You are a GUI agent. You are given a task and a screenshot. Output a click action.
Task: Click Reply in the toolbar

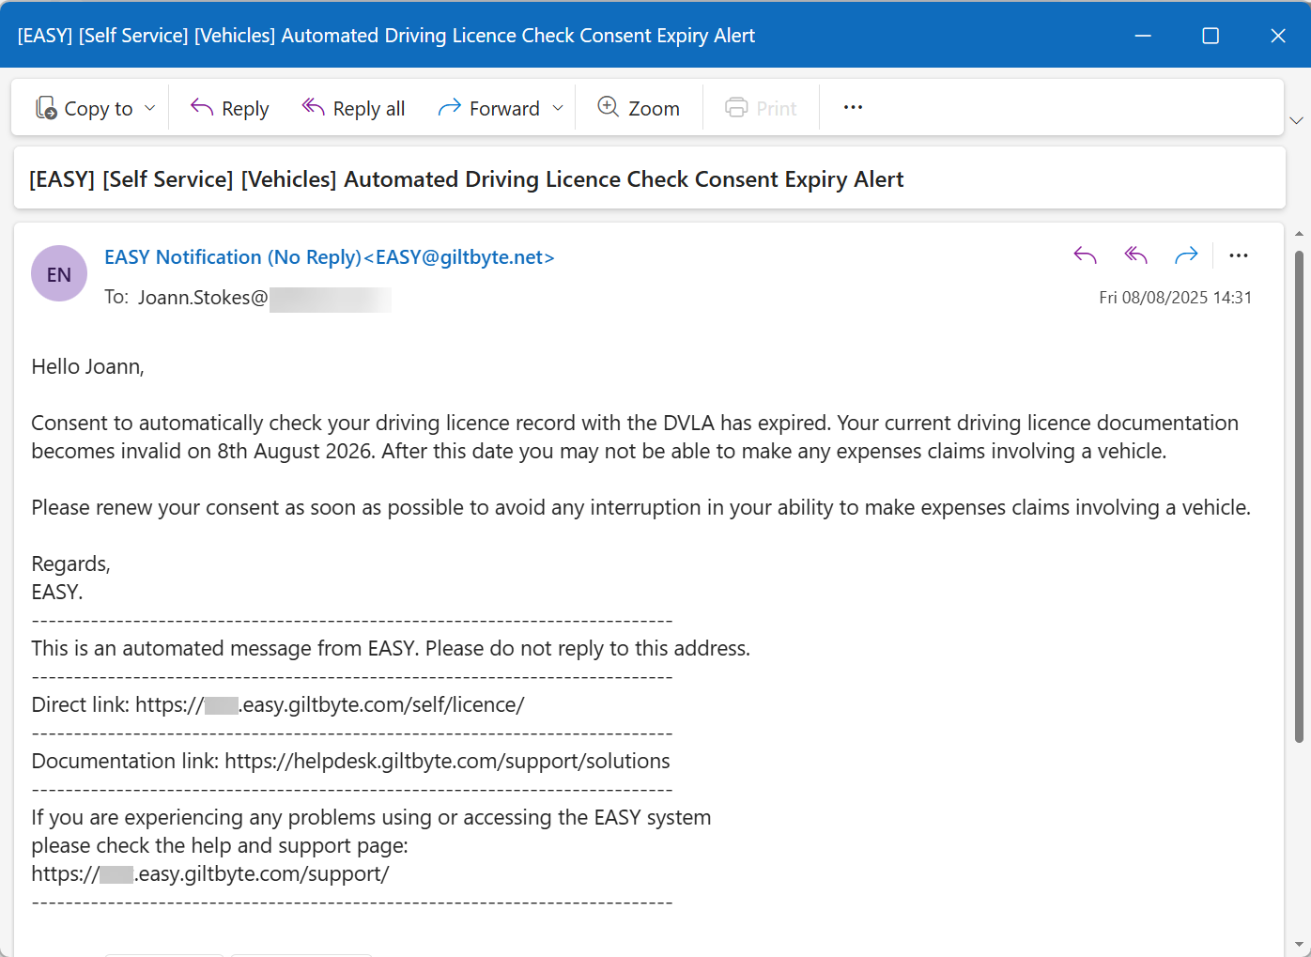click(229, 108)
